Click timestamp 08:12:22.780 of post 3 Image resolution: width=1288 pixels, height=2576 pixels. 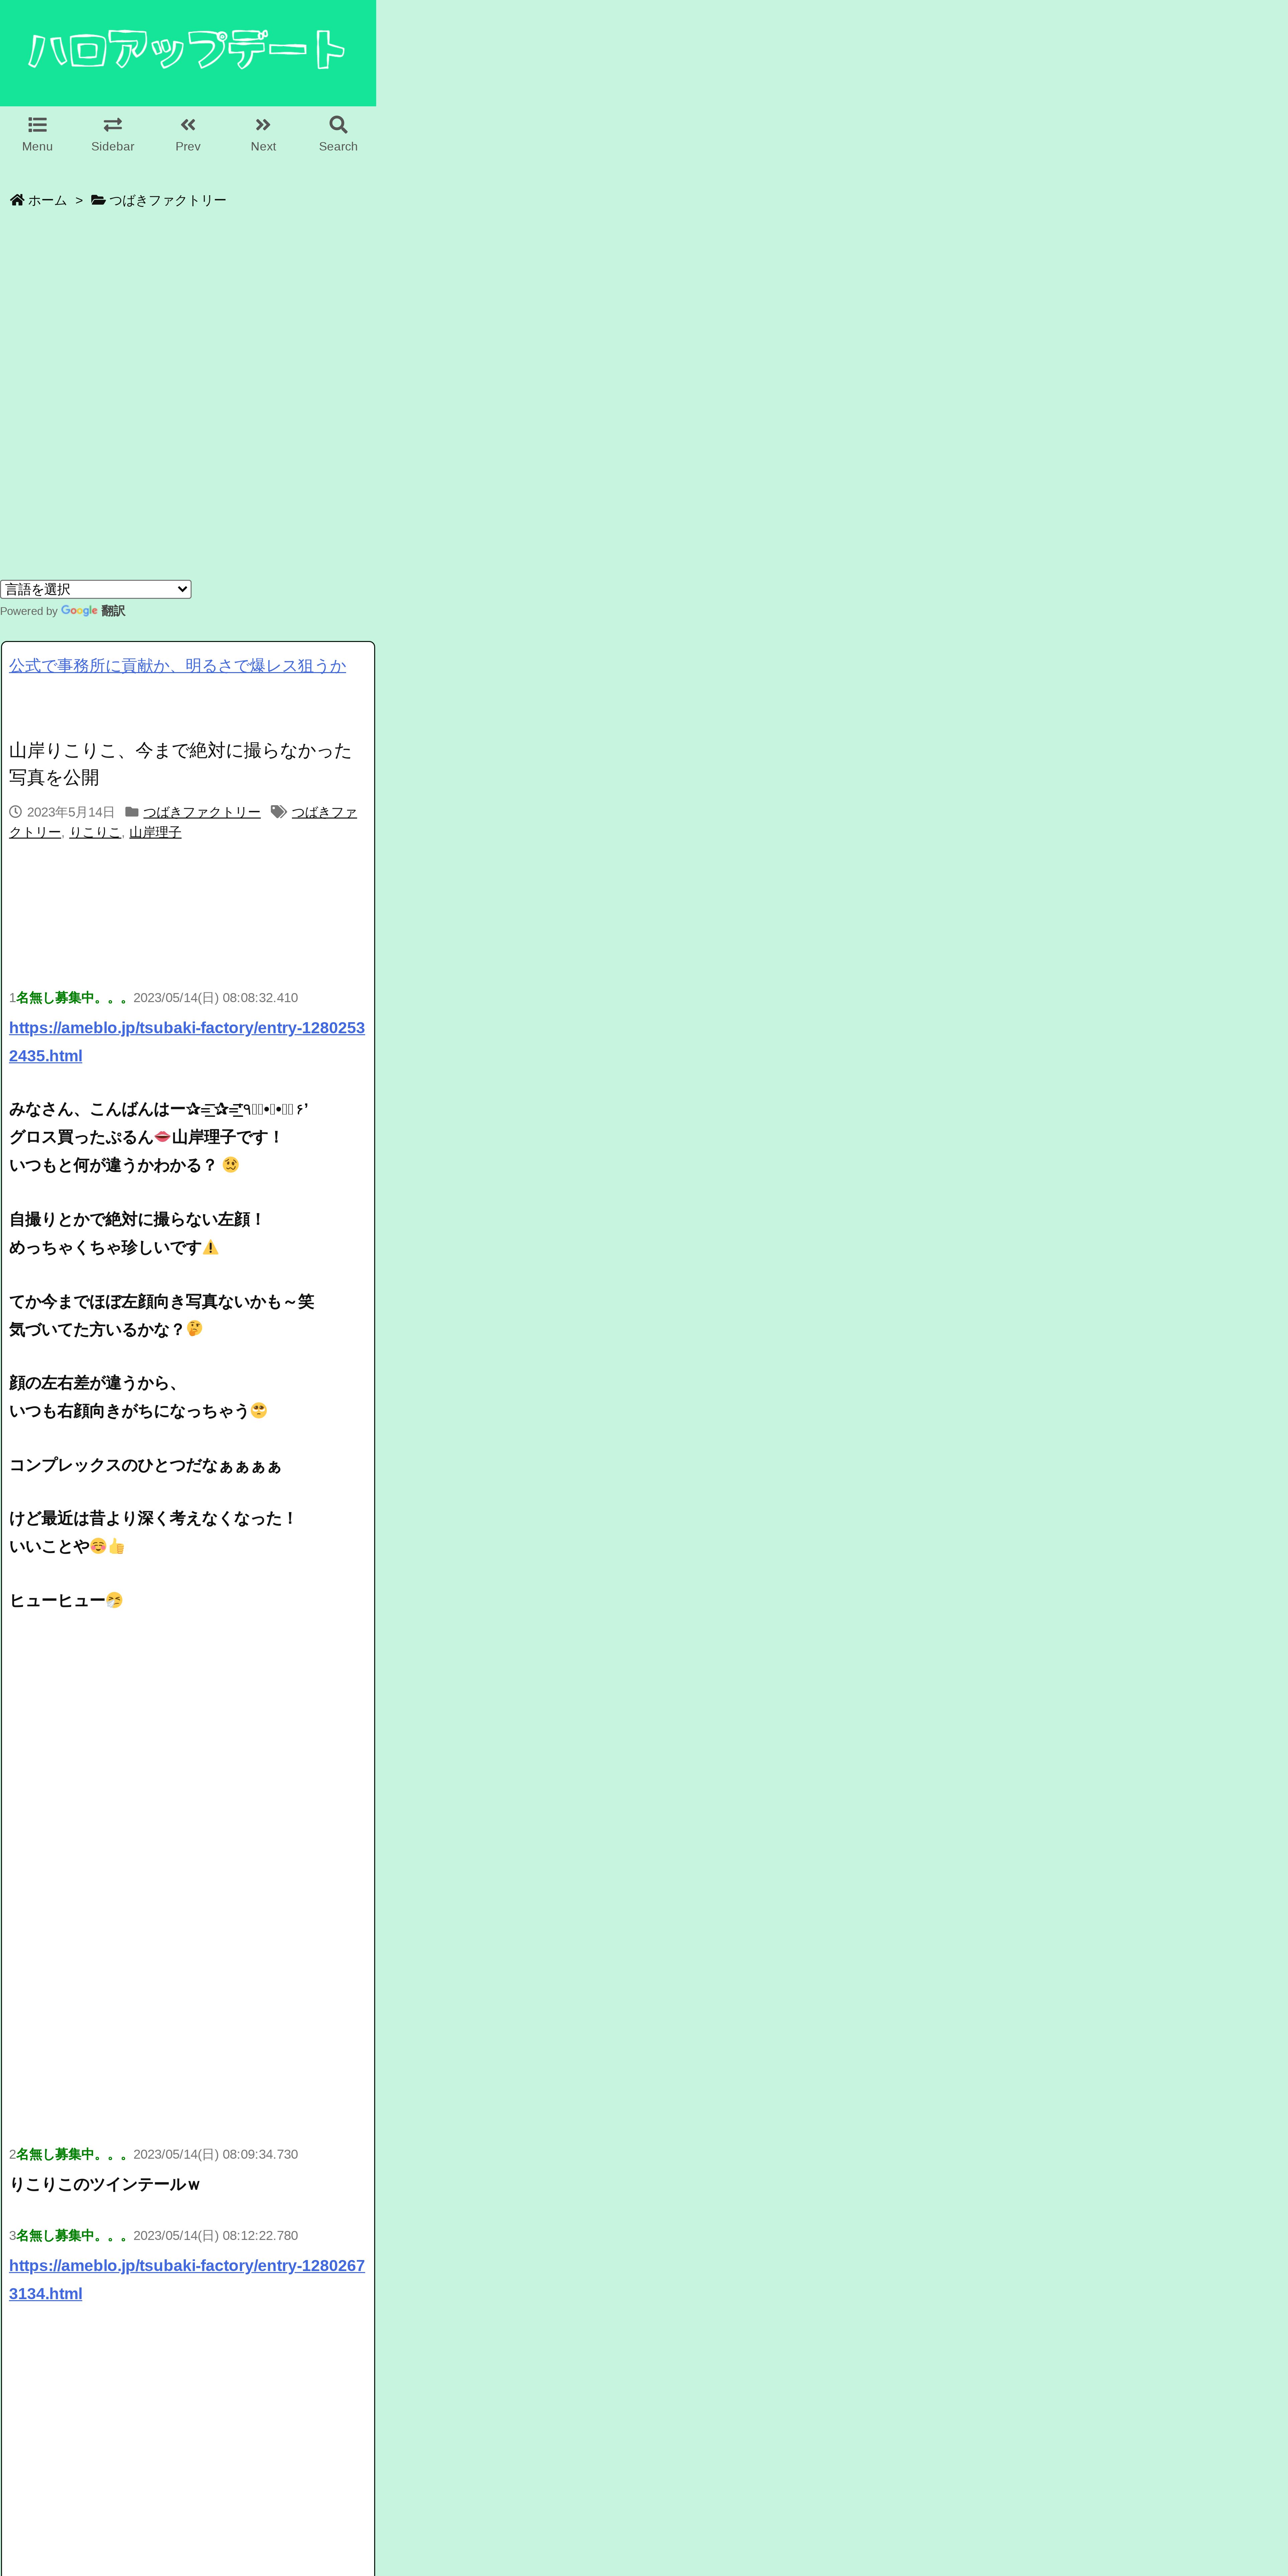pyautogui.click(x=260, y=2235)
